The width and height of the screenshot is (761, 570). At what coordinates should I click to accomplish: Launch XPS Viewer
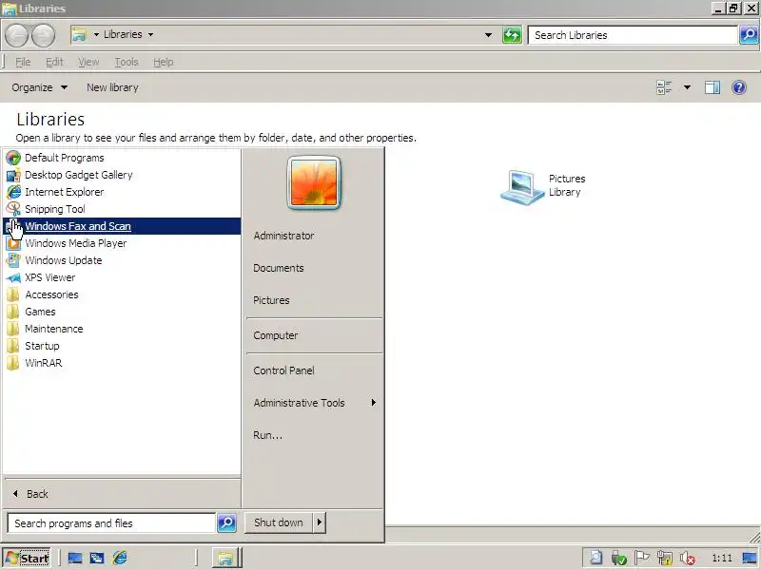122,277
